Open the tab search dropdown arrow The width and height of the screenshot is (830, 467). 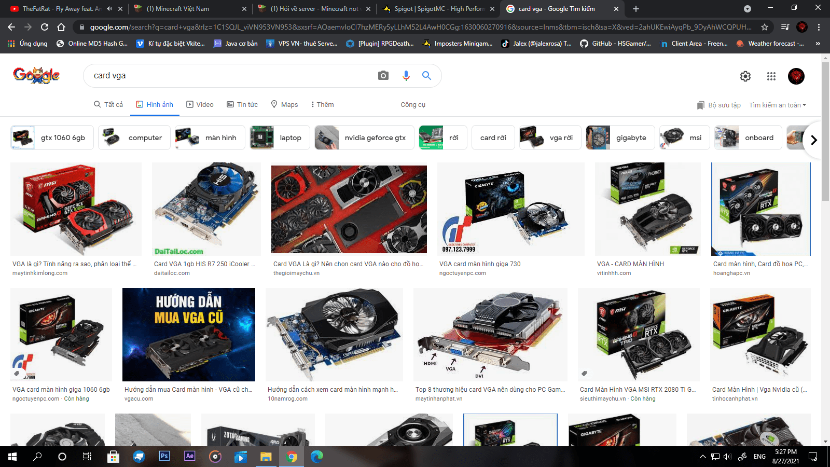(x=747, y=9)
